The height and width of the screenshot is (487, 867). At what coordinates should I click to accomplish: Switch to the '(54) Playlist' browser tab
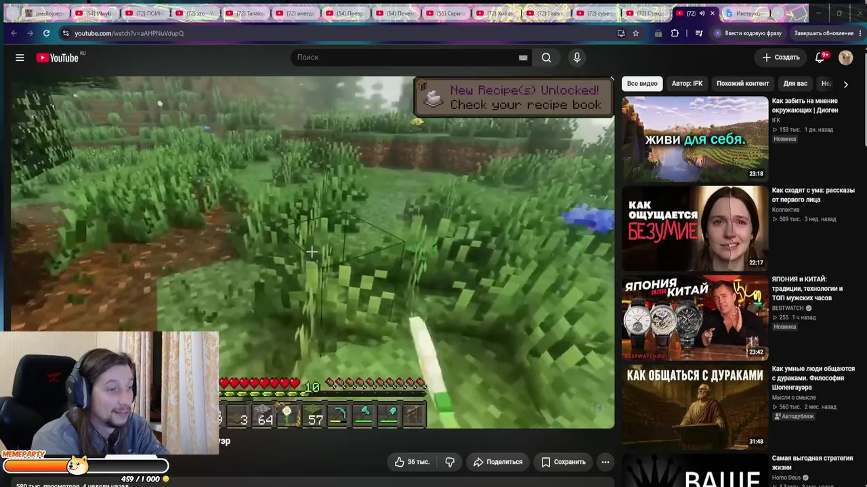pos(95,14)
